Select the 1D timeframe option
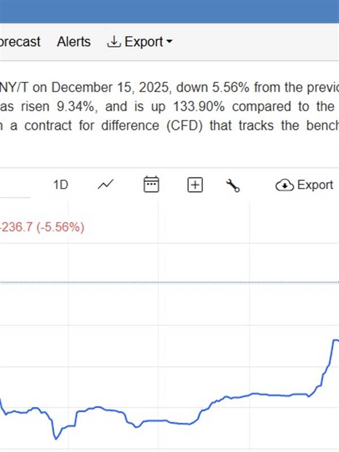The image size is (339, 452). (60, 185)
